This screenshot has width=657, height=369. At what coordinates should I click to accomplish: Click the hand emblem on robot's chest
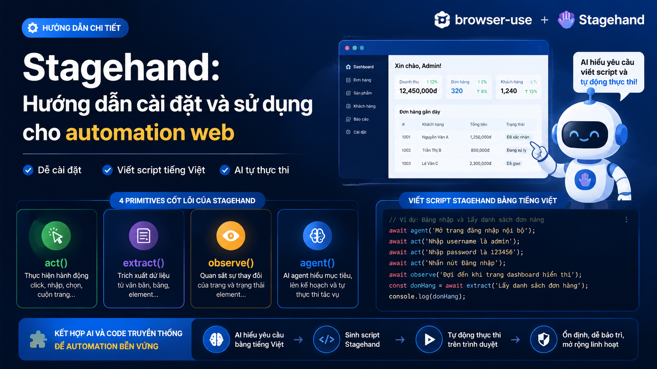585,180
